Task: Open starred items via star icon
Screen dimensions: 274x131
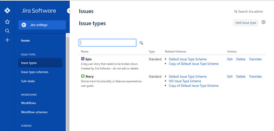Action: [7, 22]
